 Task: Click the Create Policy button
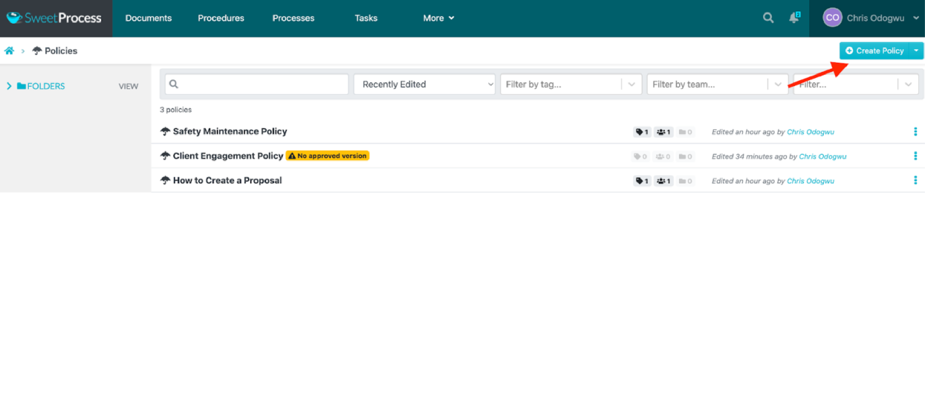click(875, 51)
